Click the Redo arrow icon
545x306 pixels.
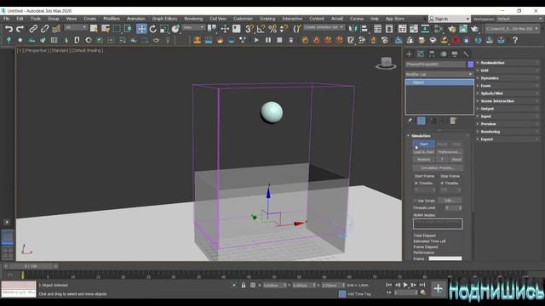click(x=20, y=29)
